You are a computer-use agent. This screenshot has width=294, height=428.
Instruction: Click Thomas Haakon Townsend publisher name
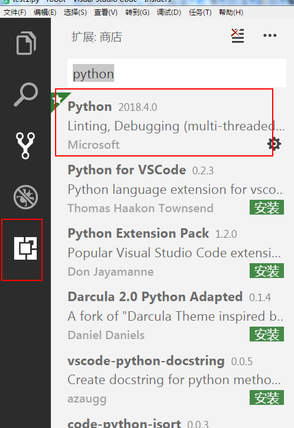point(140,208)
